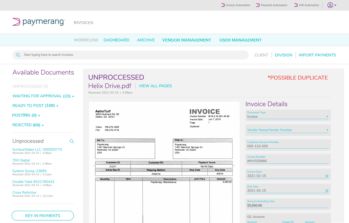Click the Amount (Including Tax) field
The width and height of the screenshot is (349, 223).
[x=288, y=206]
